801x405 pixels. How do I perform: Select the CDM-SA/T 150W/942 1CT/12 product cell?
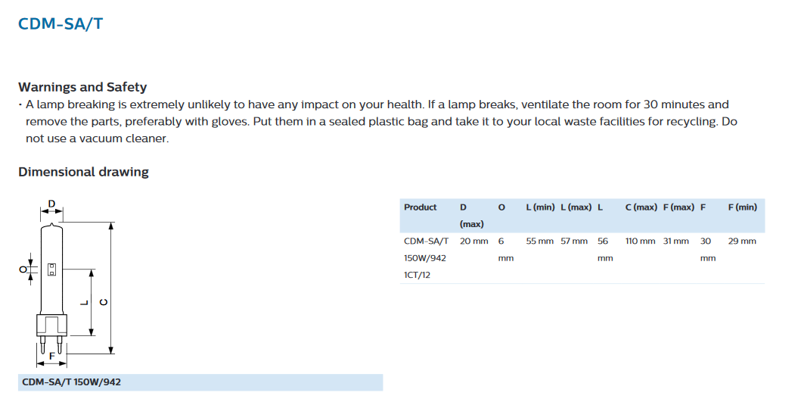click(426, 257)
